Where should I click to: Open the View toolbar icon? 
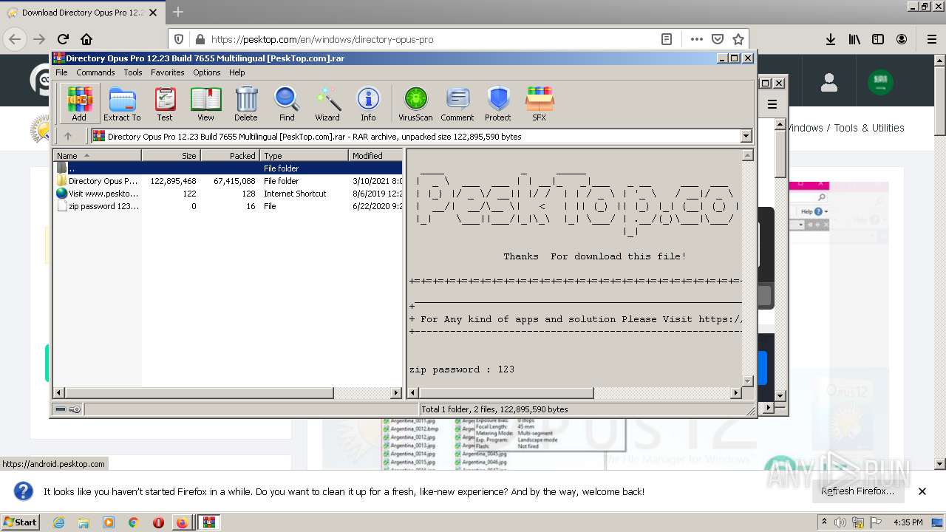click(x=205, y=103)
